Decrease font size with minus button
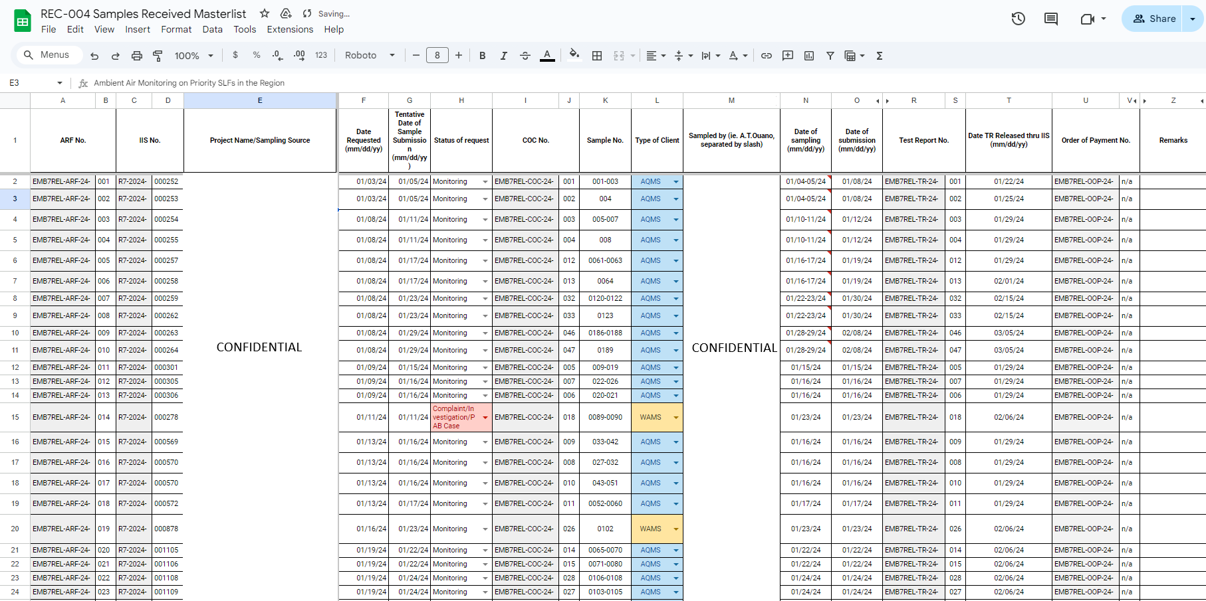This screenshot has width=1206, height=601. pos(416,55)
